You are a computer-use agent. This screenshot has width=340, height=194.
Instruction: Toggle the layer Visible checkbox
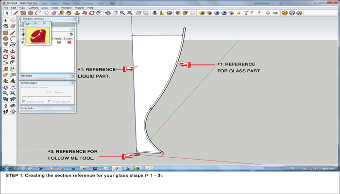tap(59, 42)
